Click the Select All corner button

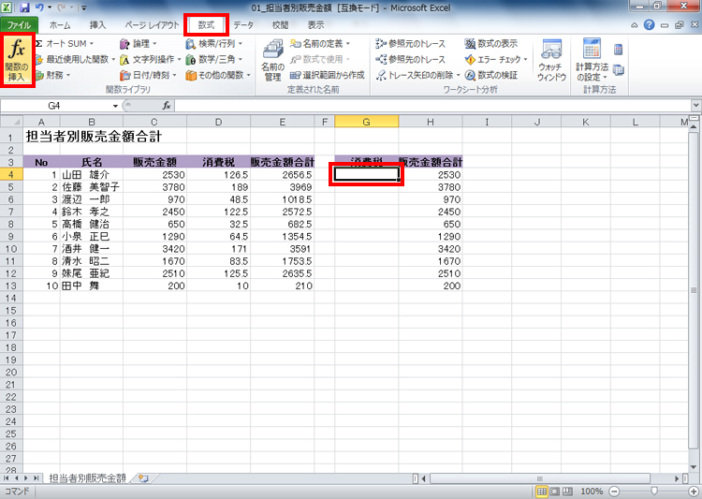[11, 122]
